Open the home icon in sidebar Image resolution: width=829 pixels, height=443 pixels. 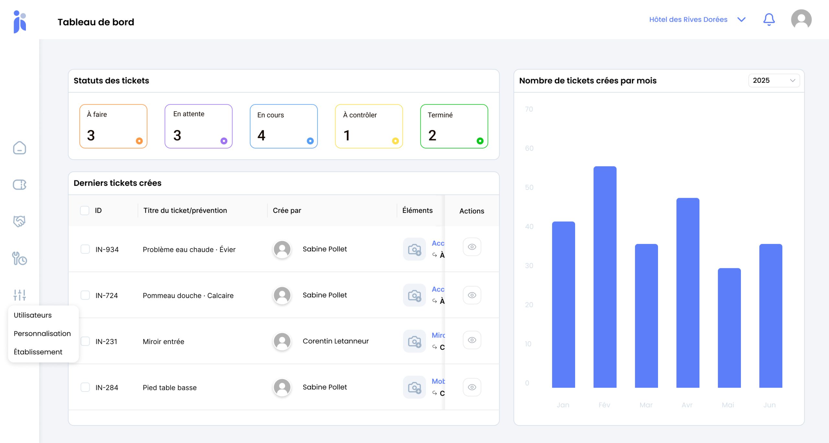tap(19, 148)
